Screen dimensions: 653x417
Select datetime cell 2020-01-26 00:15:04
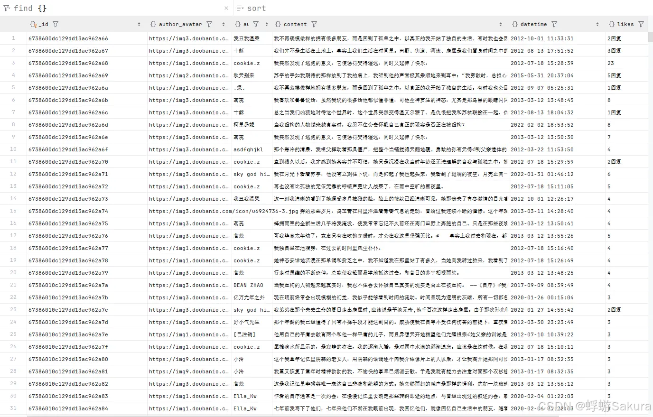[x=557, y=297]
